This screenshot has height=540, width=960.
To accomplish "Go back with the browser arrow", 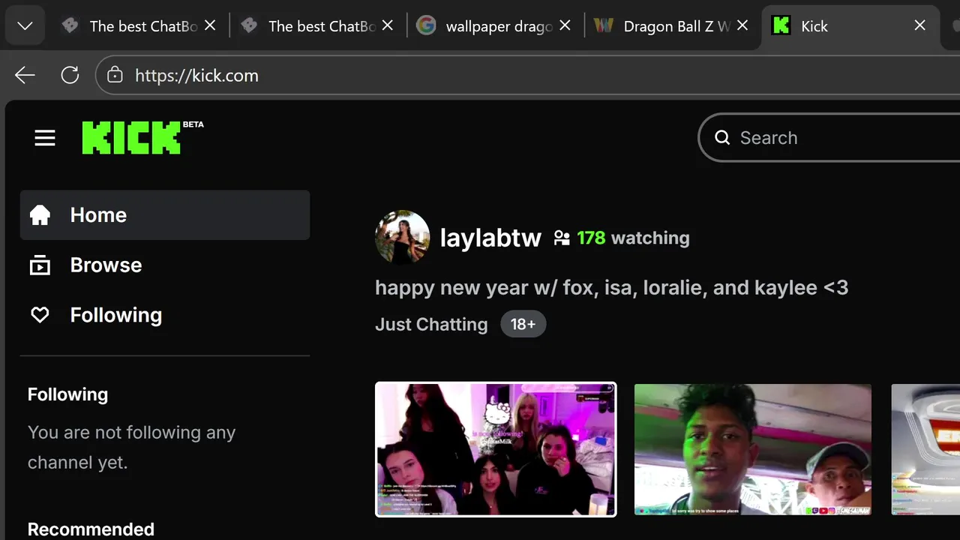I will [x=25, y=75].
